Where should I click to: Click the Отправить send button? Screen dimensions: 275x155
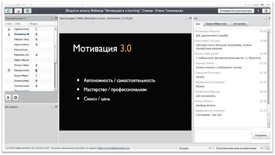261,135
